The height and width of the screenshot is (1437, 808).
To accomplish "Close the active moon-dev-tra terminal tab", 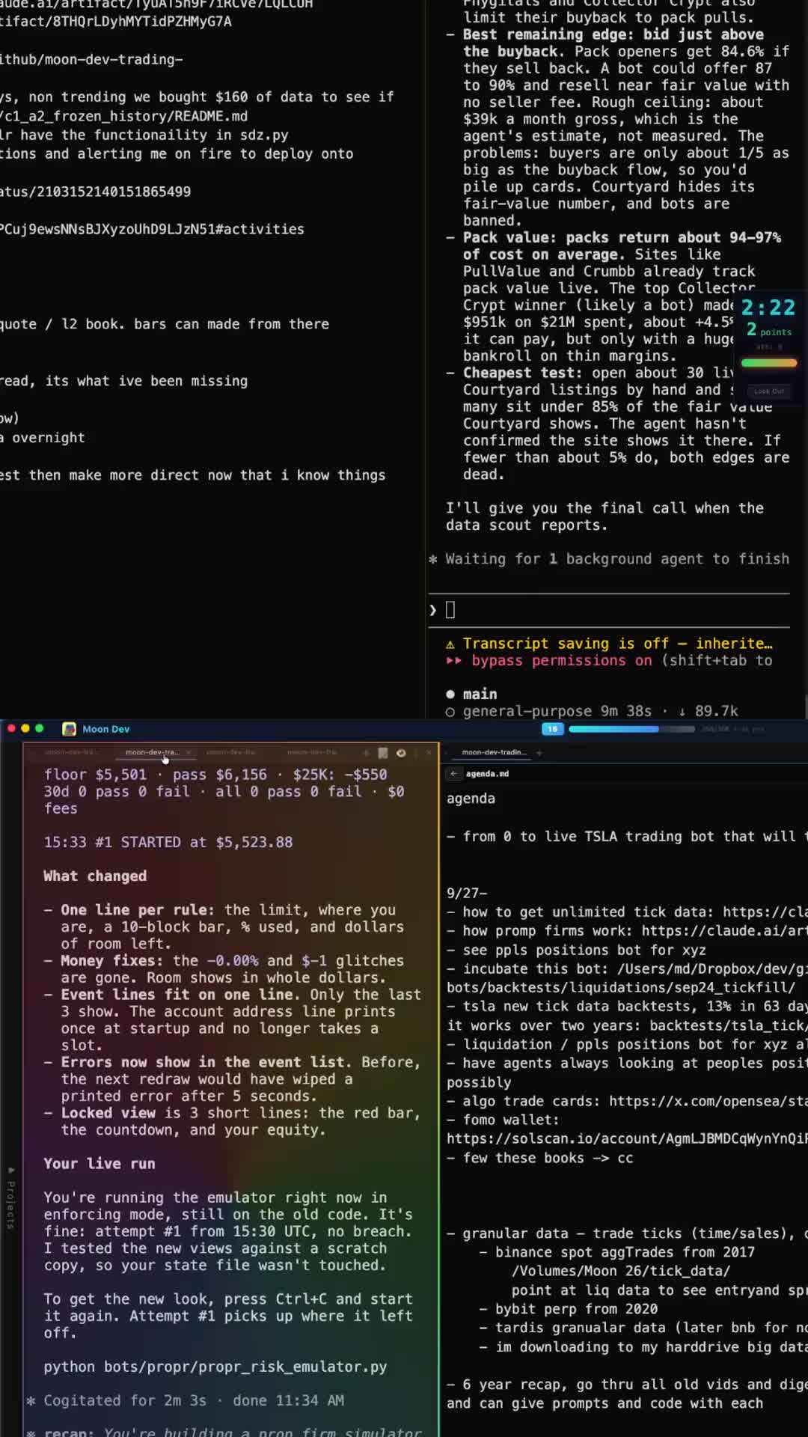I will [x=189, y=752].
